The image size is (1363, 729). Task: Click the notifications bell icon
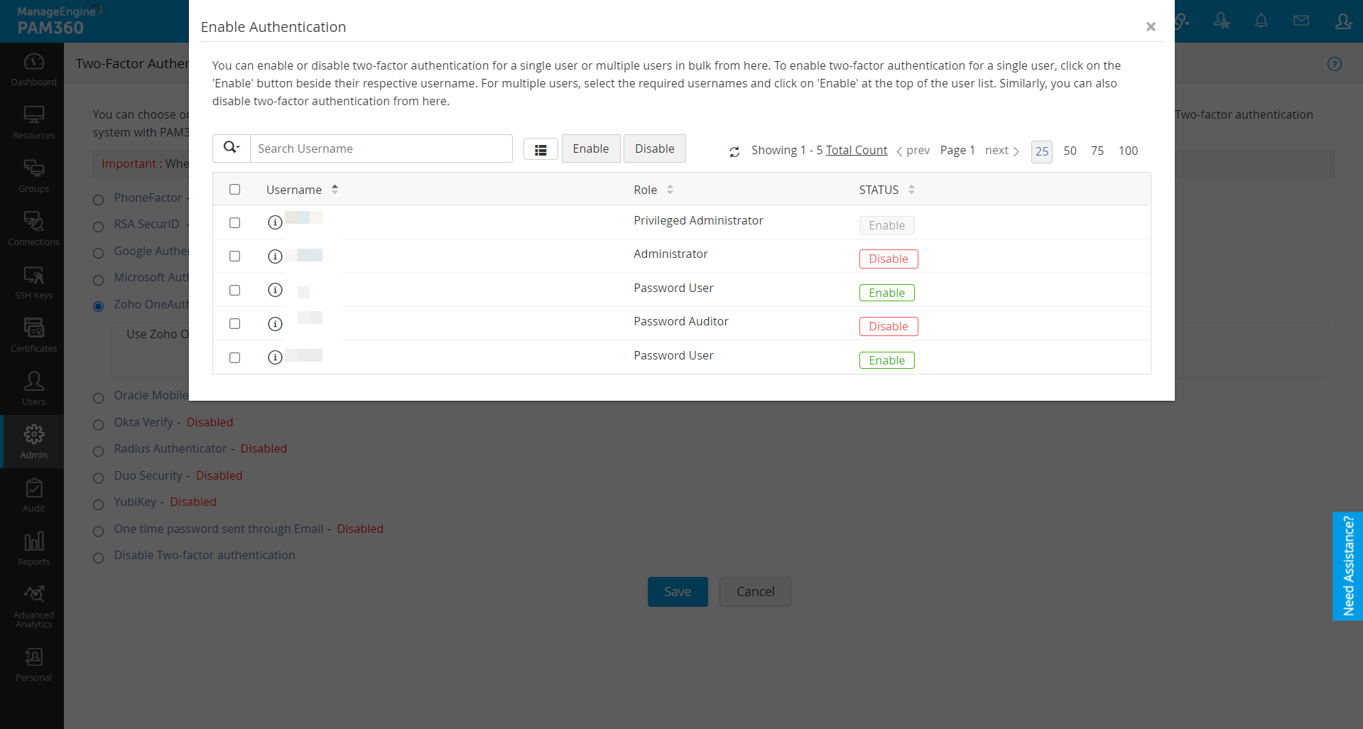[x=1261, y=21]
